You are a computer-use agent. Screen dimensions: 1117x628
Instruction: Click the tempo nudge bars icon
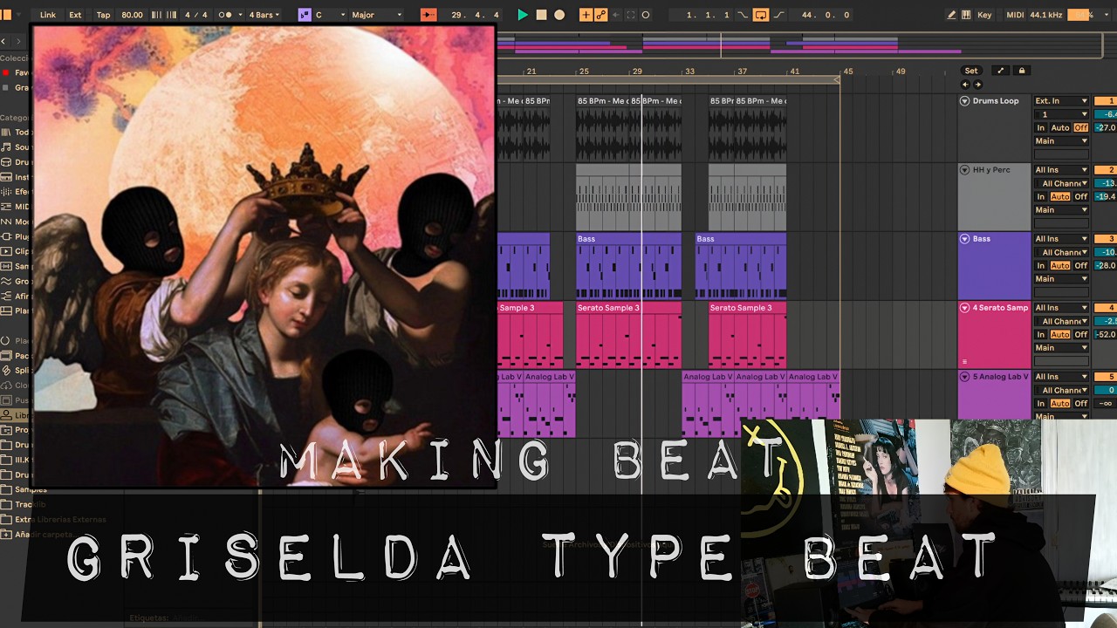[x=163, y=15]
